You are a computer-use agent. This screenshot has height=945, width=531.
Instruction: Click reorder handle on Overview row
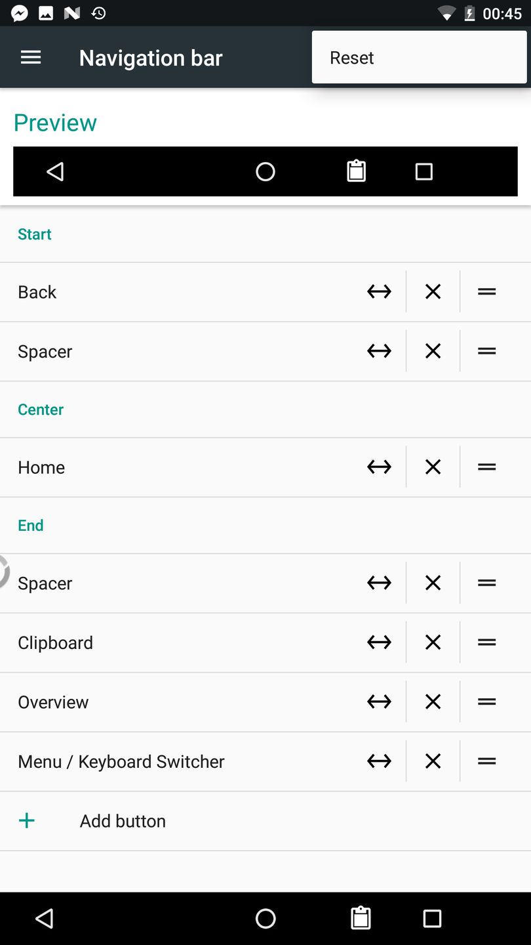486,702
